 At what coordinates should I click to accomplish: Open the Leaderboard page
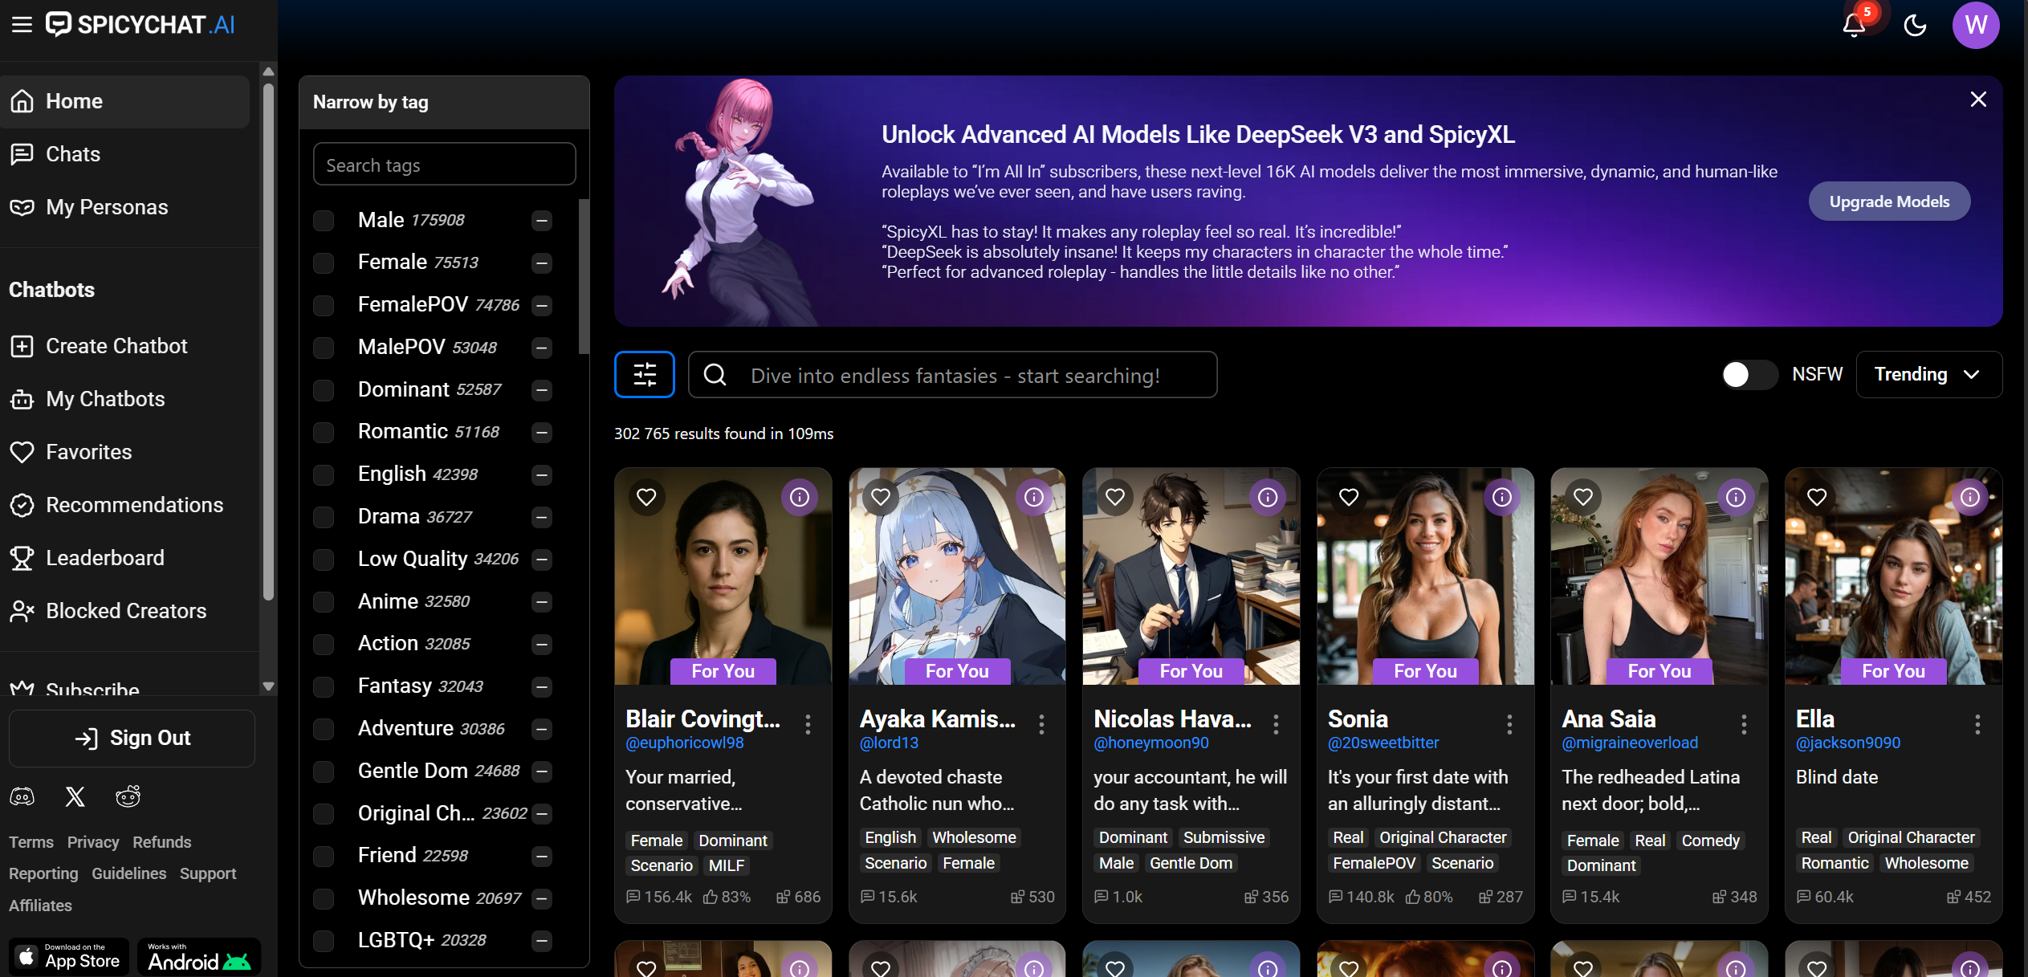click(x=125, y=558)
